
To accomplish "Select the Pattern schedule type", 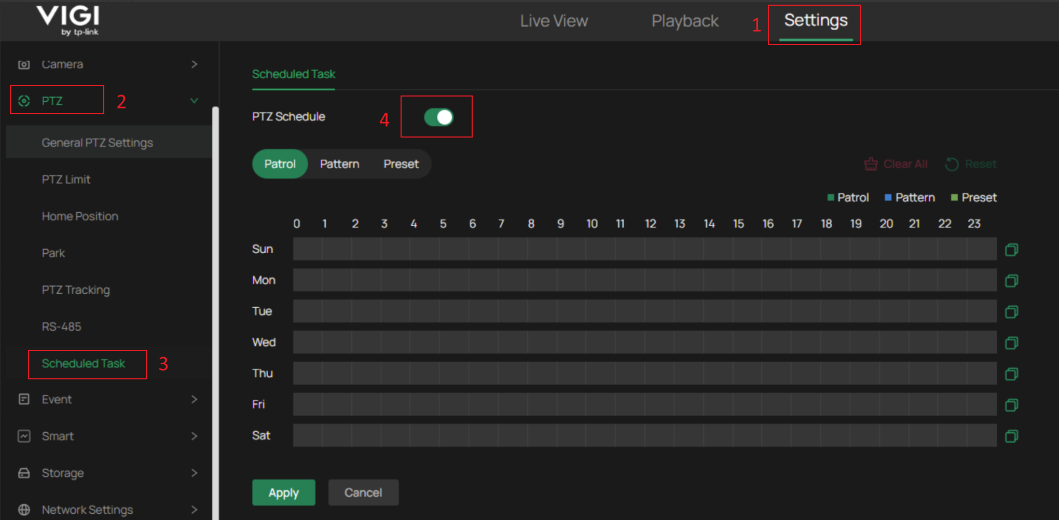I will (x=339, y=164).
